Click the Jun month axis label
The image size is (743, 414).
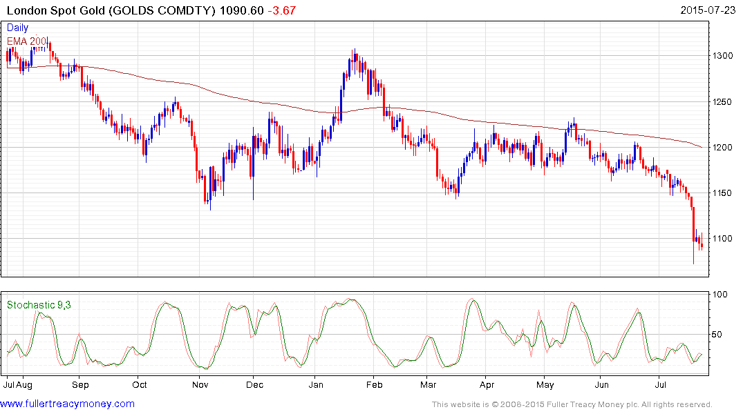(x=601, y=384)
